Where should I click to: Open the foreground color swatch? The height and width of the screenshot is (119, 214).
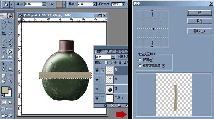coord(5,90)
